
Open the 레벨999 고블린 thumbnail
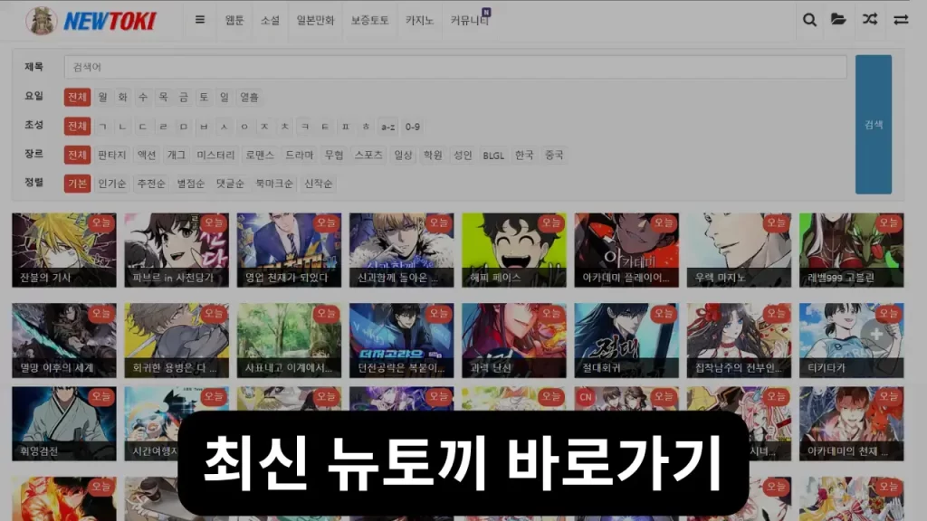click(851, 251)
